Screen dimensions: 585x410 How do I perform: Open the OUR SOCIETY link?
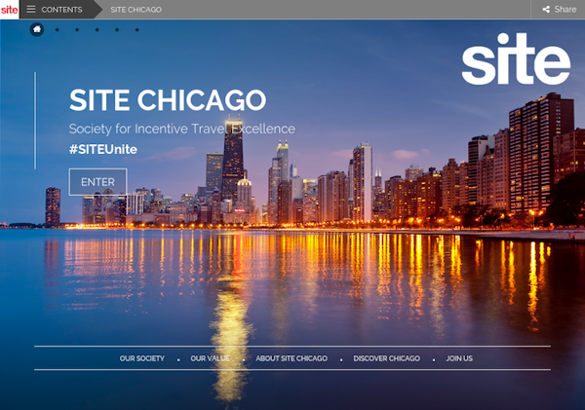pyautogui.click(x=141, y=358)
